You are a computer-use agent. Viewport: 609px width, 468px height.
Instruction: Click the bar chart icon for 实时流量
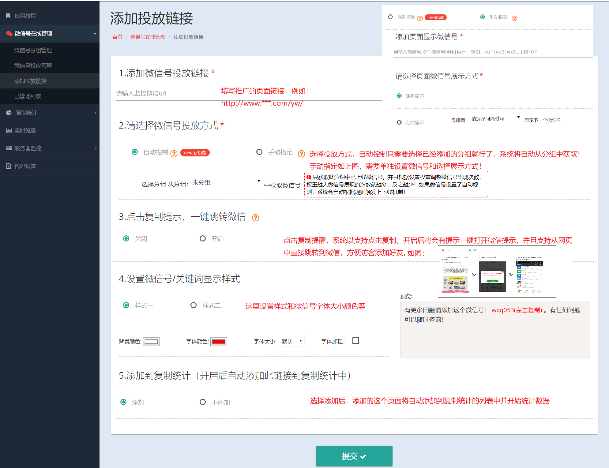pyautogui.click(x=9, y=130)
